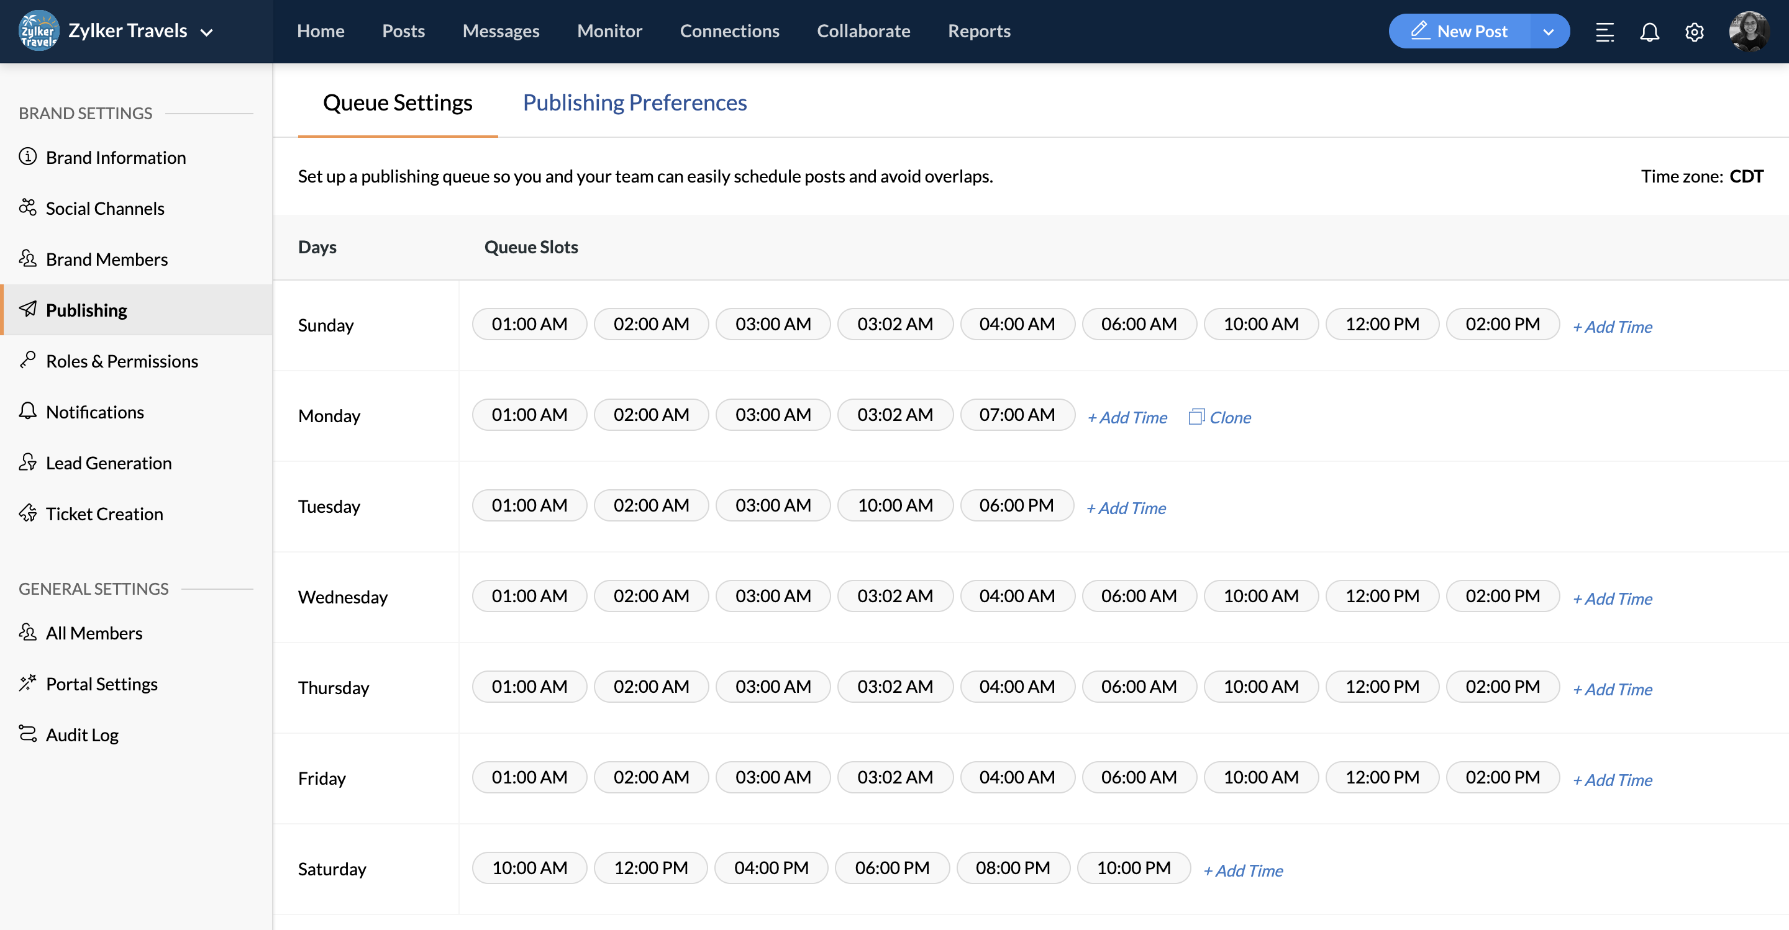1789x930 pixels.
Task: Click the Social Channels sidebar icon
Action: tap(28, 207)
